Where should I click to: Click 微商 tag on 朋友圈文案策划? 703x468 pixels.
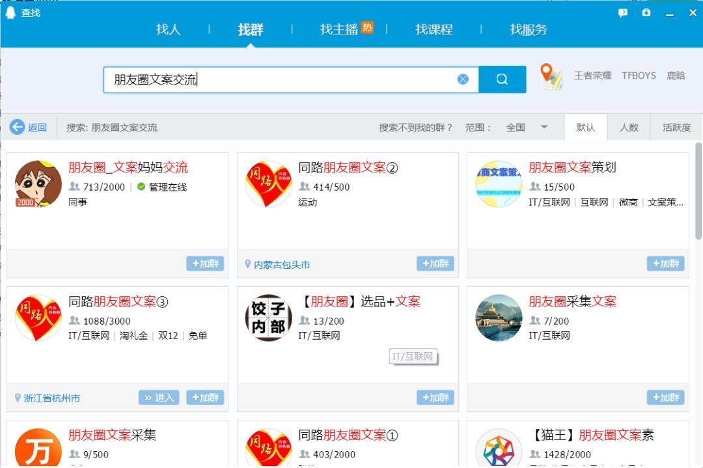628,202
